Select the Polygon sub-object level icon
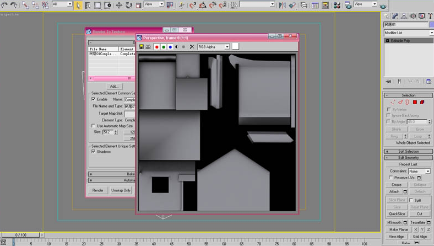Viewport: 434px width, 246px height. (x=415, y=102)
